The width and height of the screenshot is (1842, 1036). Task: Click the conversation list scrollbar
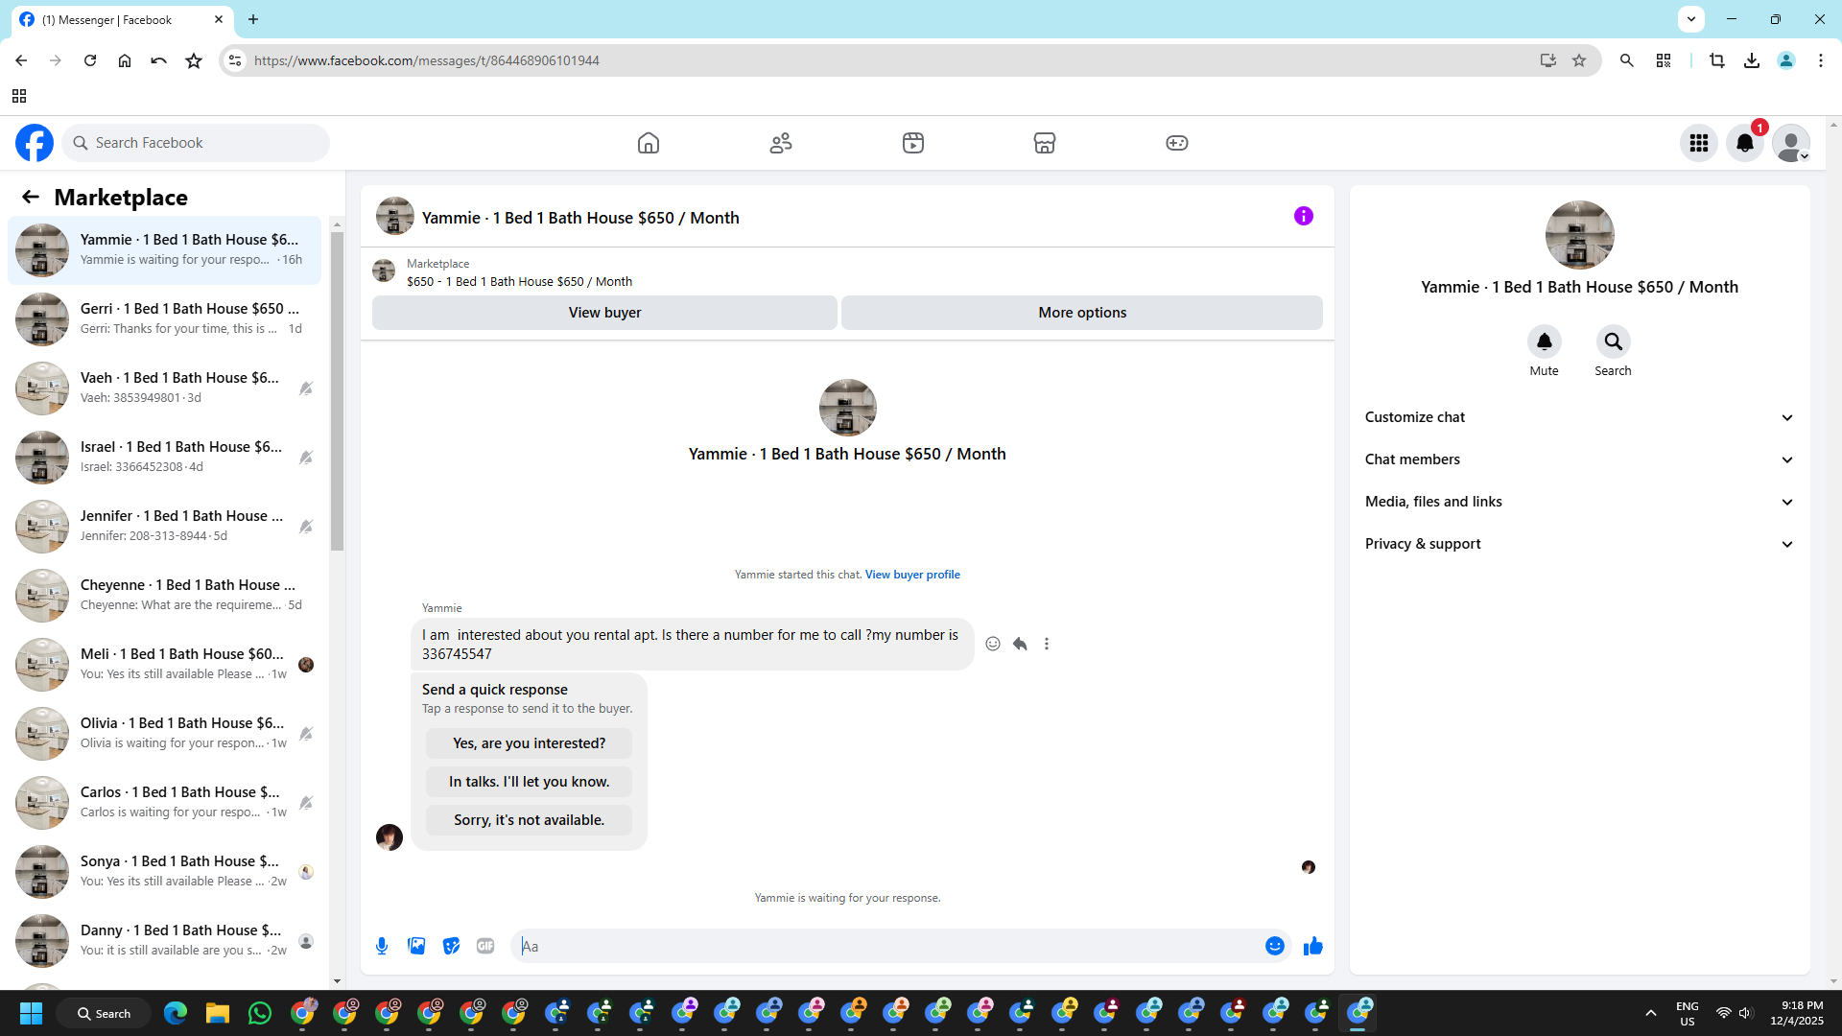[x=337, y=391]
